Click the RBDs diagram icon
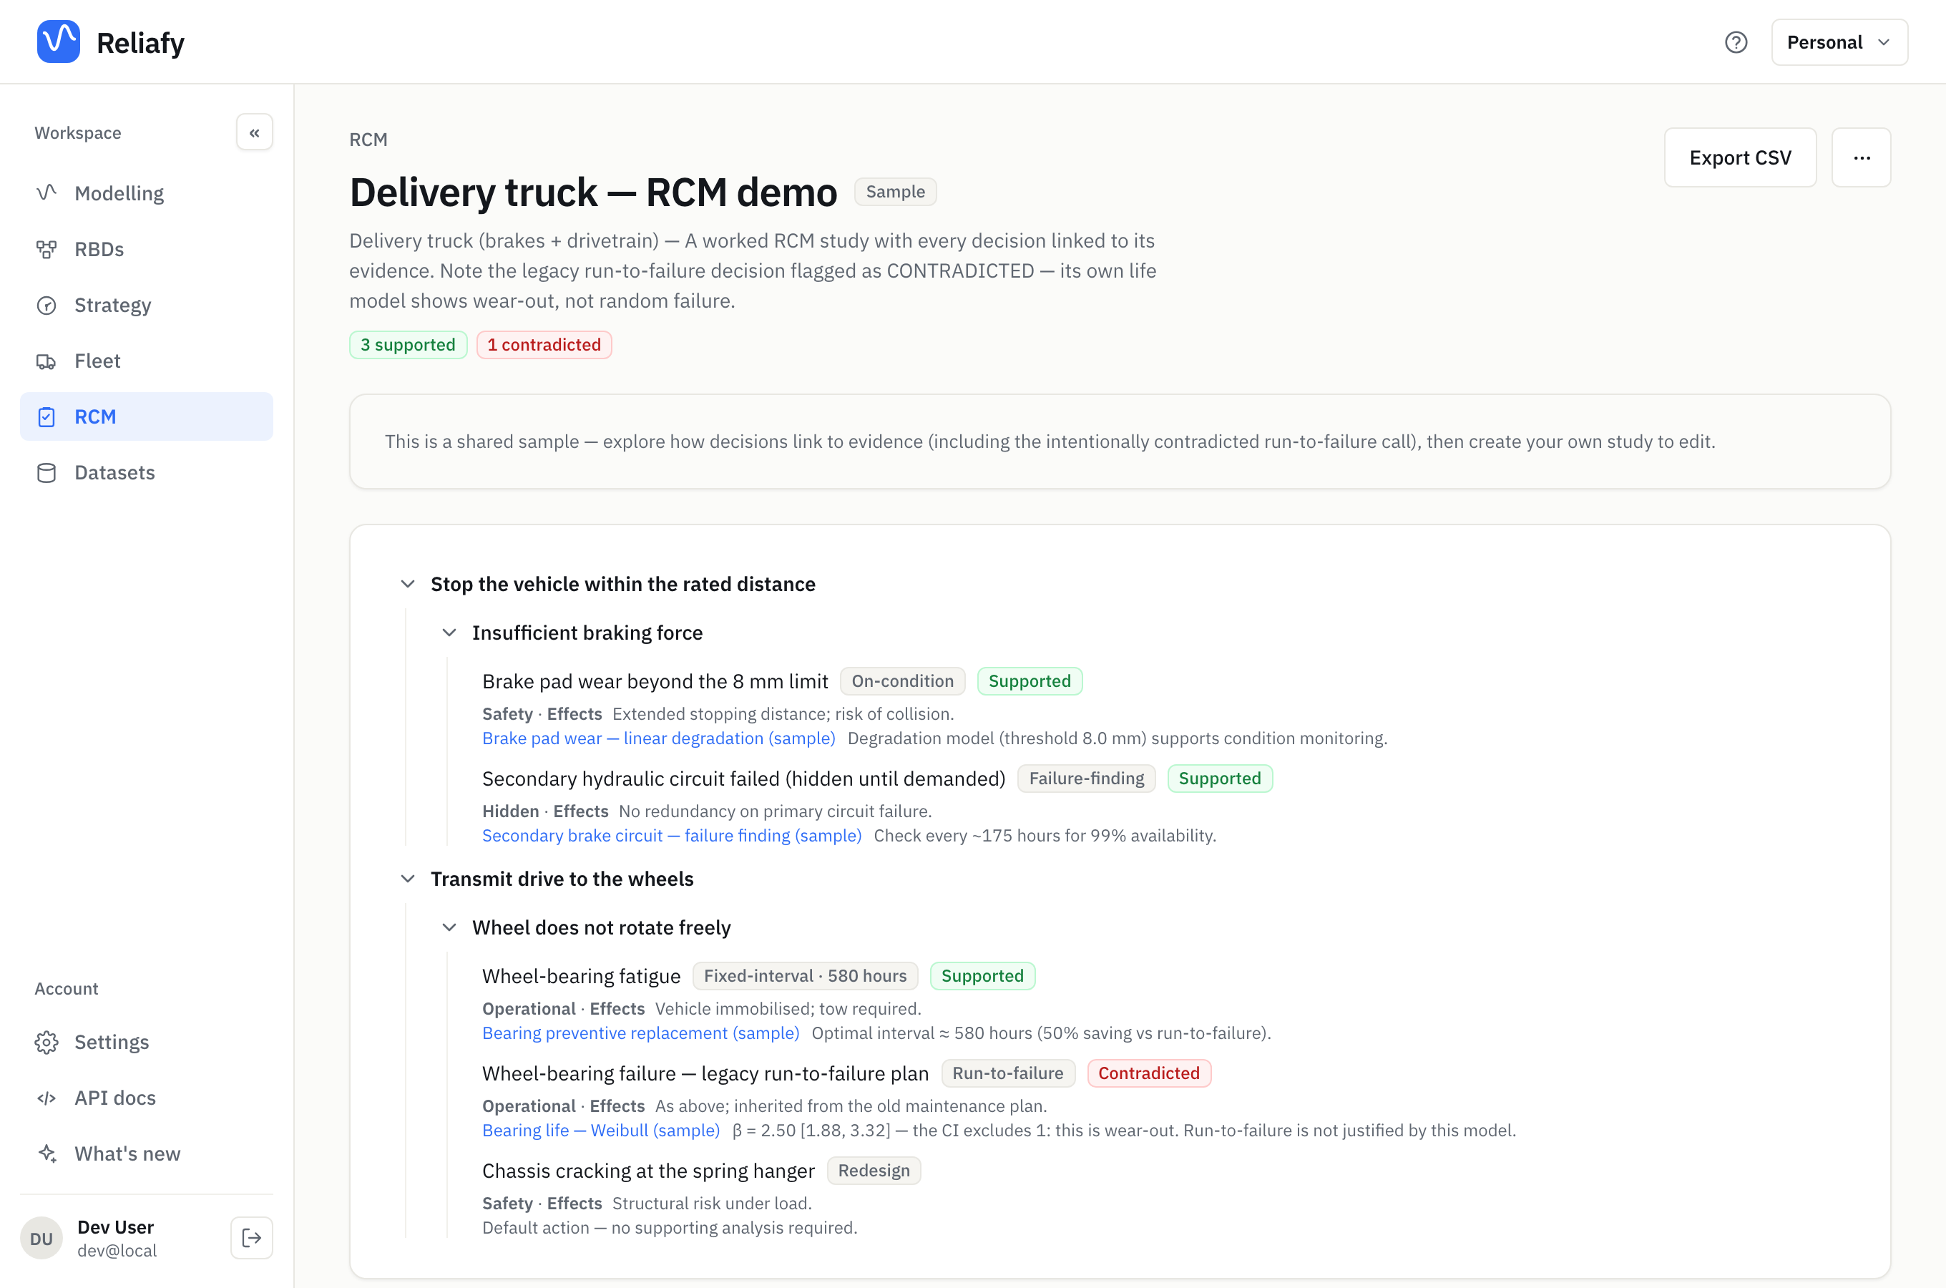 coord(47,249)
